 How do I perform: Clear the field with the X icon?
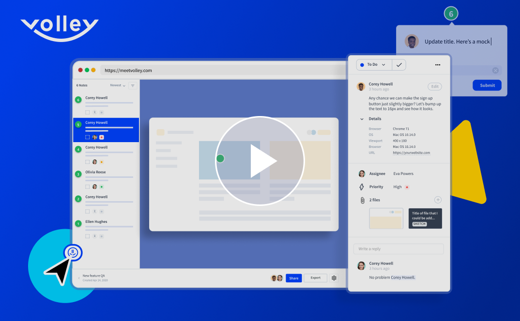point(495,71)
